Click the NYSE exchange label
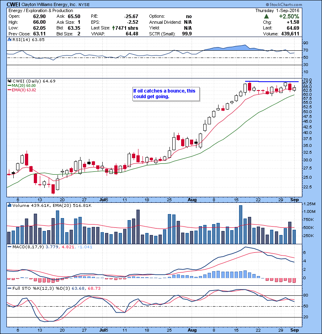This screenshot has height=334, width=322. click(84, 5)
